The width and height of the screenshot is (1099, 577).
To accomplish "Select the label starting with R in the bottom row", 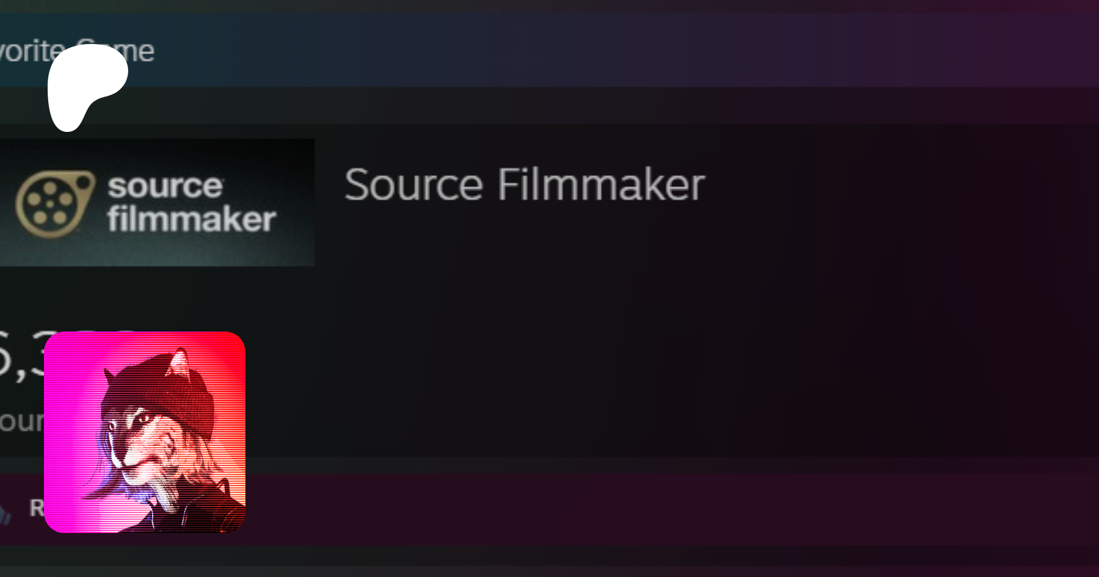I will pyautogui.click(x=37, y=507).
